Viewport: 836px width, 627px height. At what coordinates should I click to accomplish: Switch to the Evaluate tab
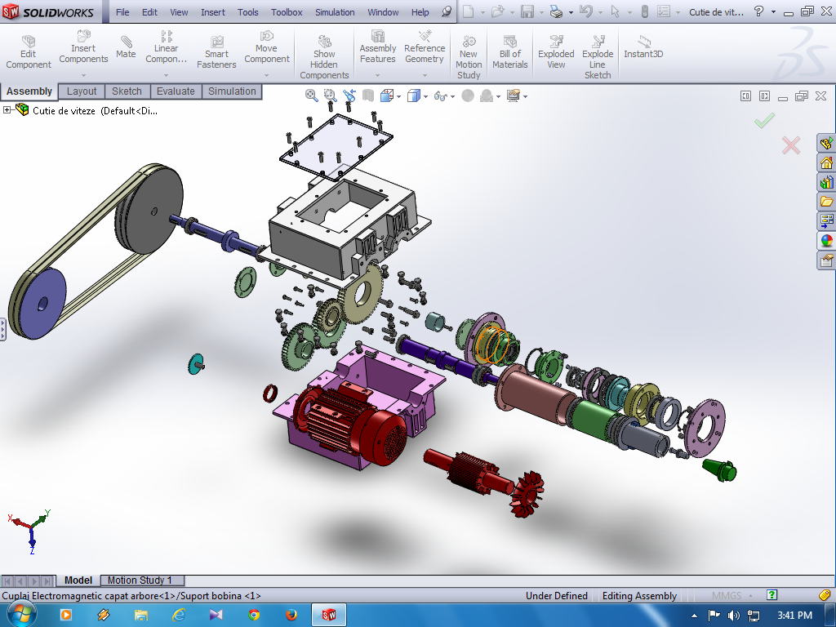pos(175,91)
